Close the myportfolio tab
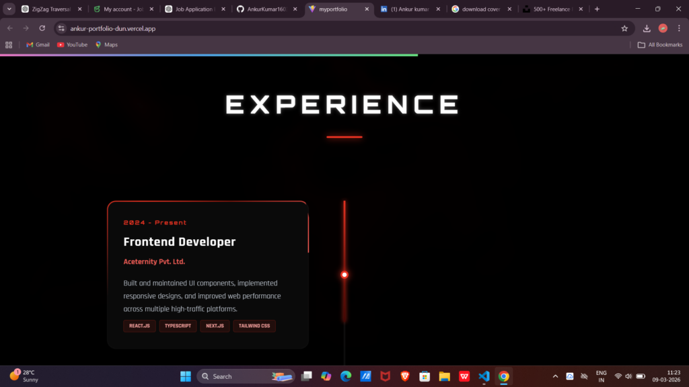The image size is (689, 387). tap(367, 9)
